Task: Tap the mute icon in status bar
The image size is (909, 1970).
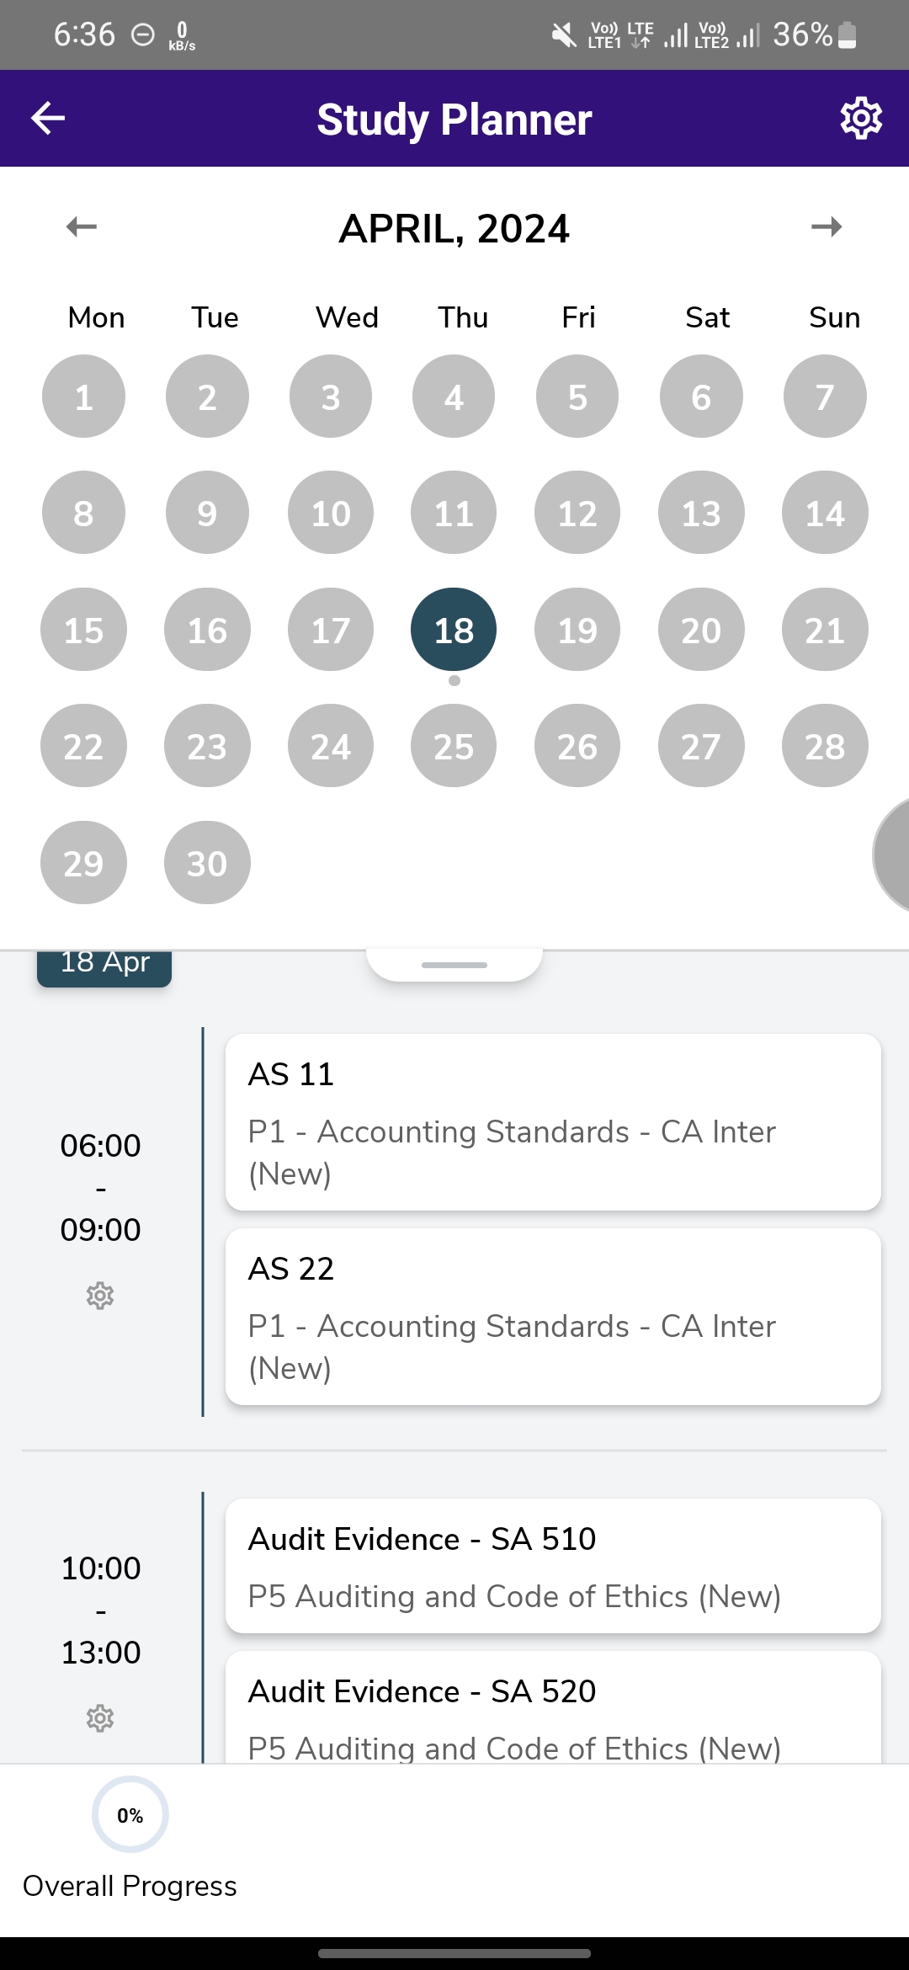Action: pyautogui.click(x=564, y=35)
